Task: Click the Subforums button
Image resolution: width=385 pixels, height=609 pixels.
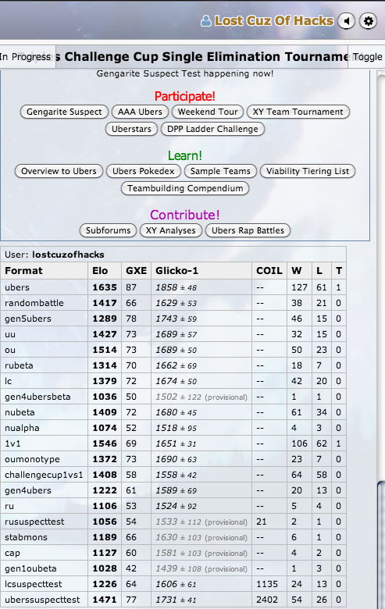Action: [x=108, y=230]
